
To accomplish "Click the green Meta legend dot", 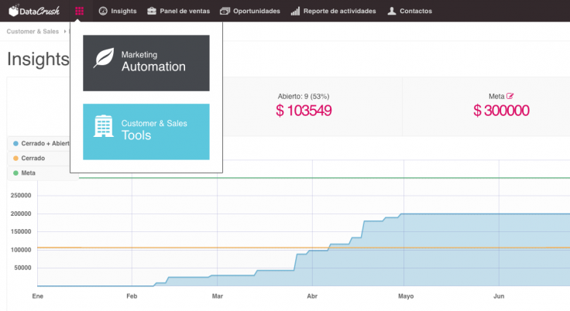I will [15, 173].
